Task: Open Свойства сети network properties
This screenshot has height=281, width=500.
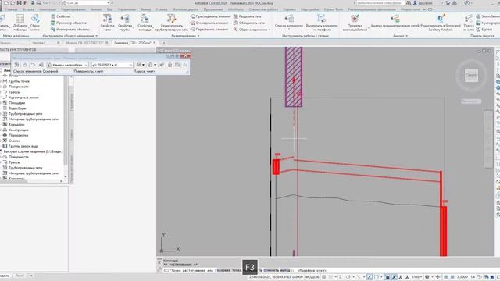Action: pos(108,23)
